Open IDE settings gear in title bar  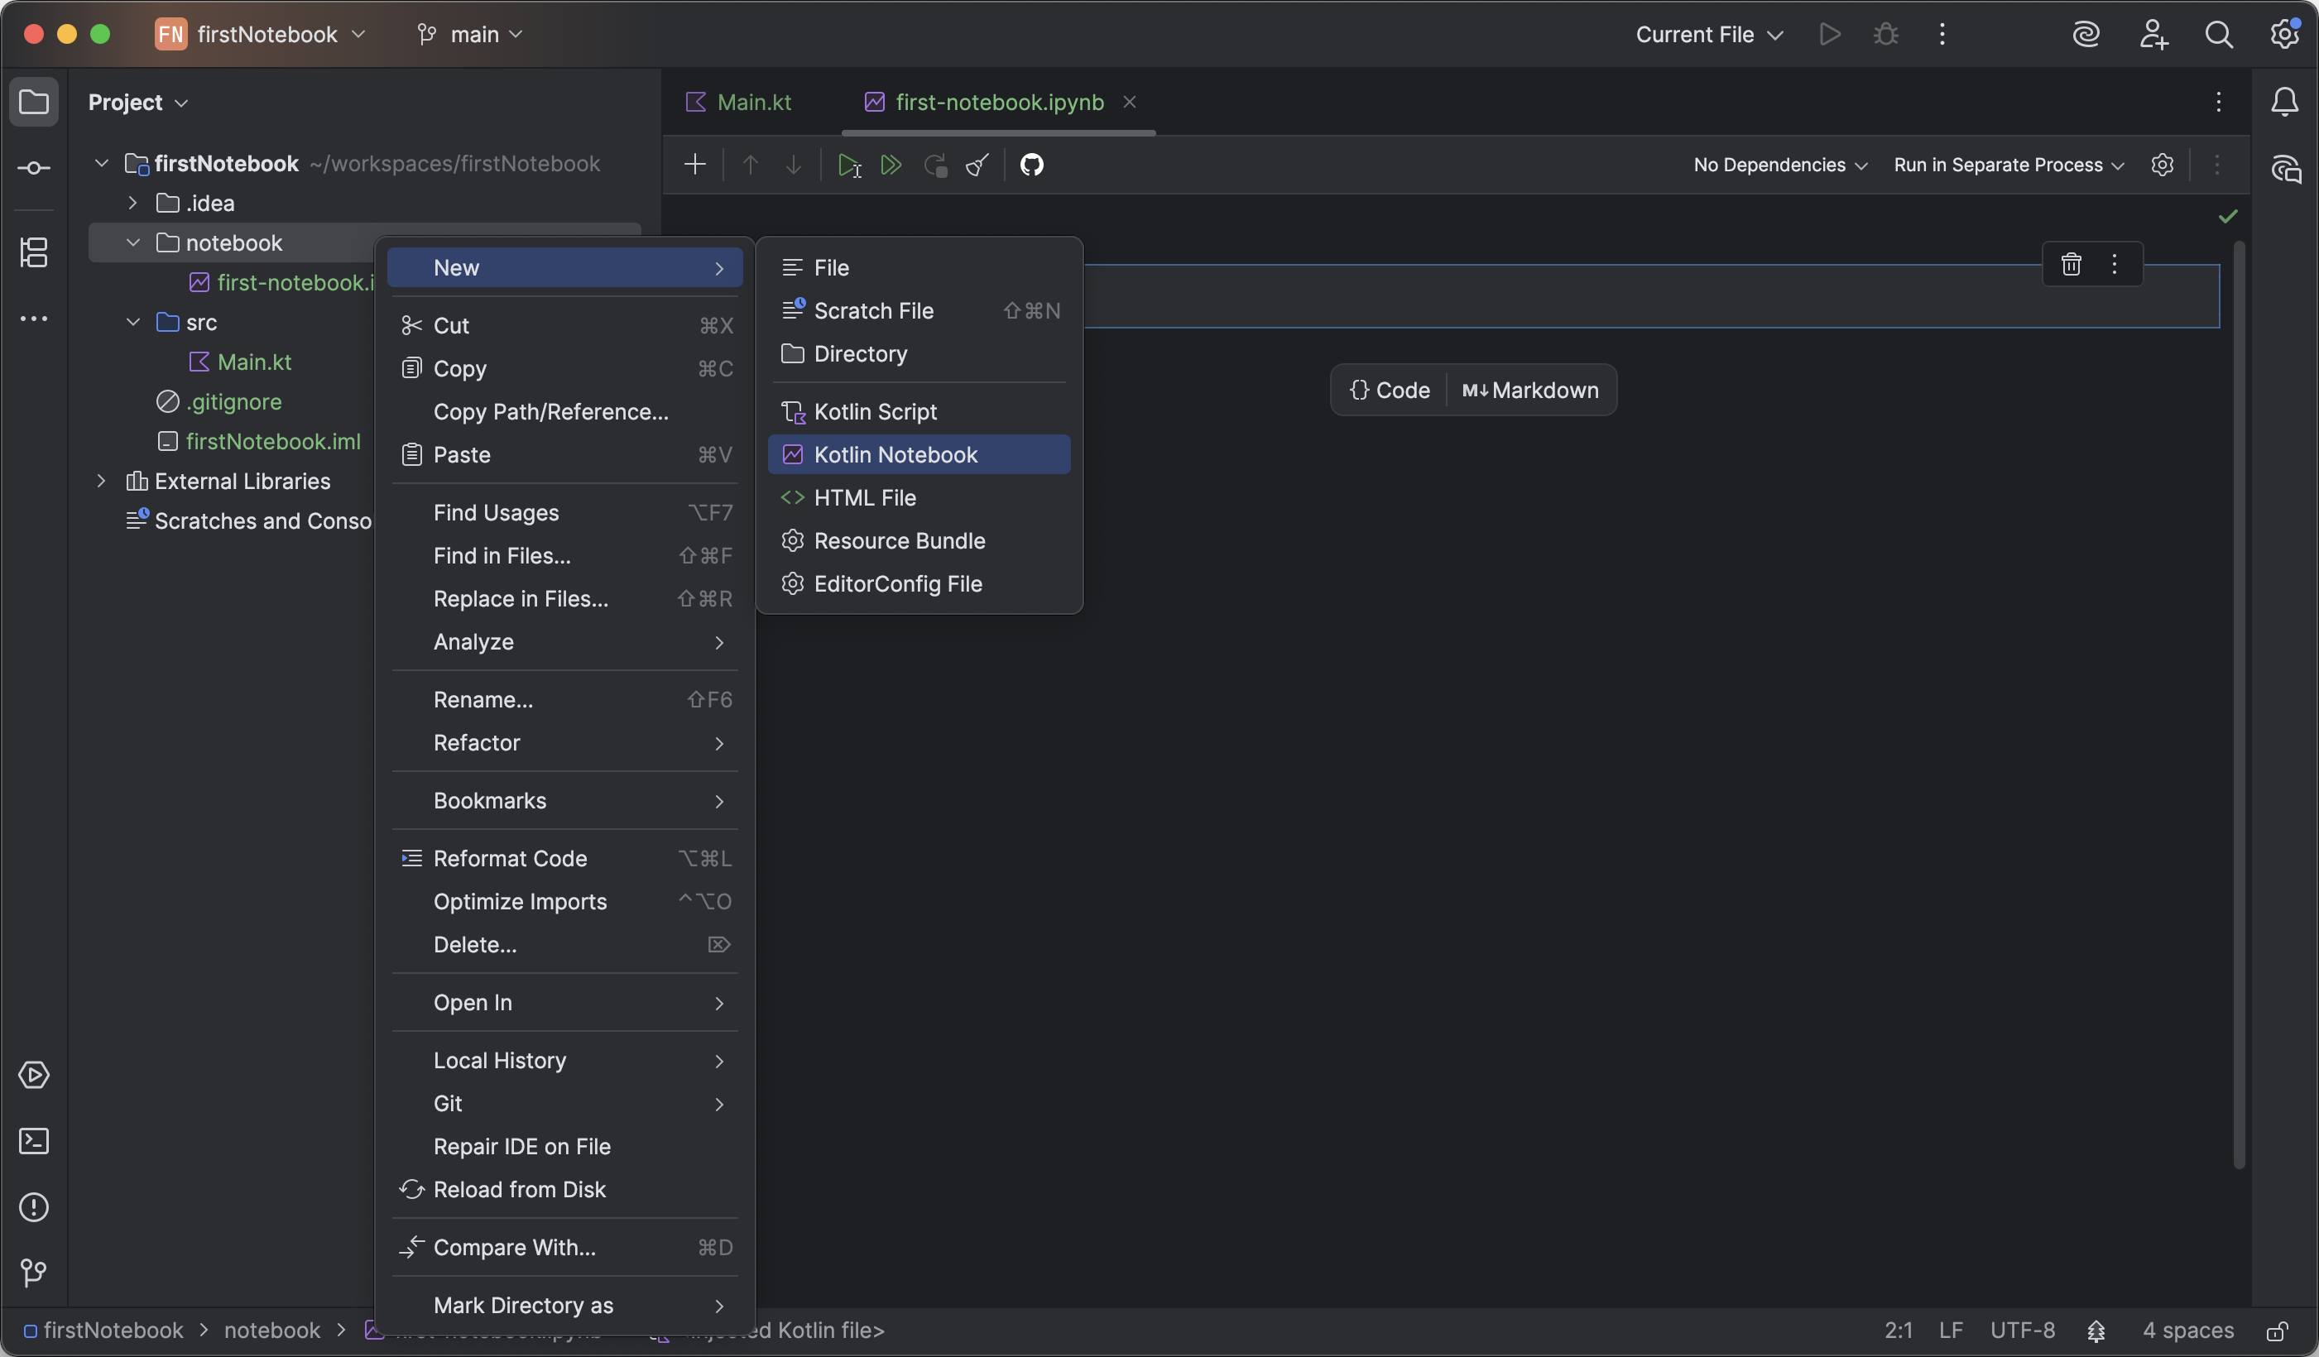pos(2284,34)
